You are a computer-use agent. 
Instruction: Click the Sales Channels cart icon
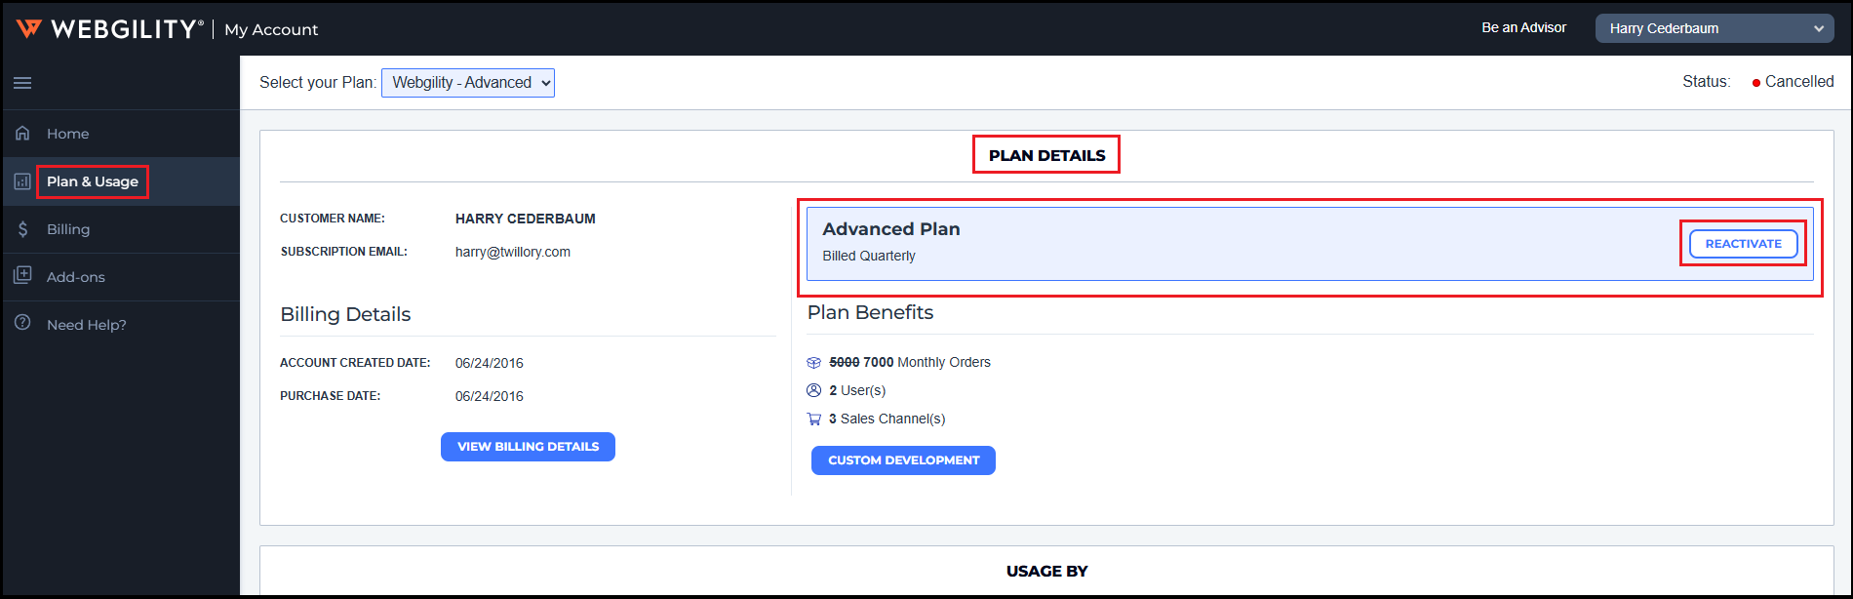pos(814,419)
